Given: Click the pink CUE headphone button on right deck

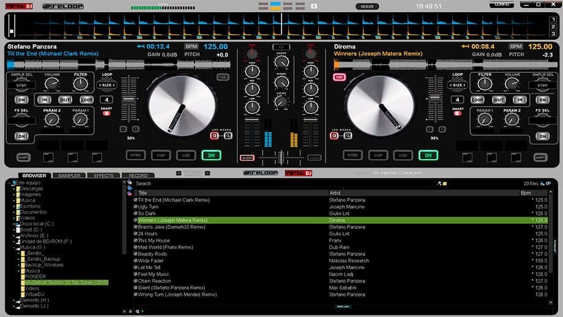Looking at the screenshot, I should pos(339,77).
